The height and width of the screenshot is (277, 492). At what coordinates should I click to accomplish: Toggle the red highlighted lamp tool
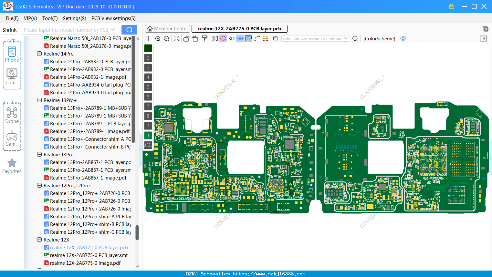point(223,38)
